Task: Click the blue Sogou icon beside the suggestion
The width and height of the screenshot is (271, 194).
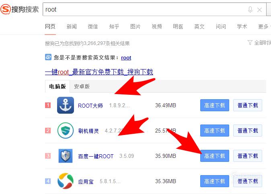Action: (x=48, y=57)
